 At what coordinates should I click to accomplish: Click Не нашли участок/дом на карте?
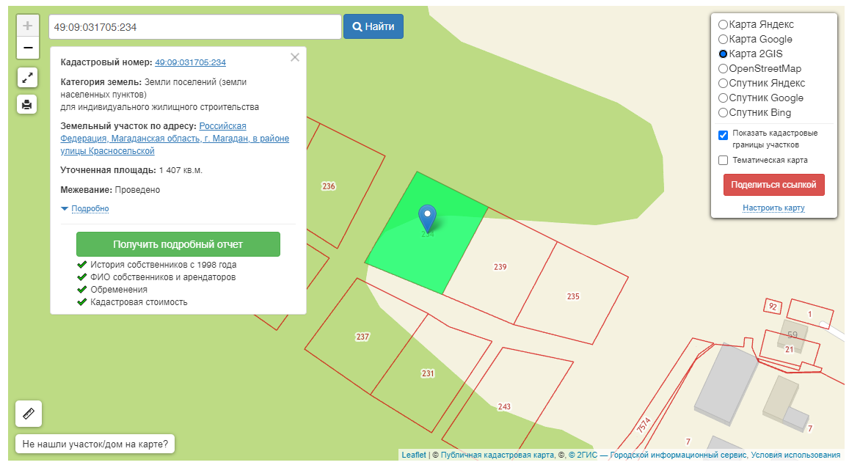pyautogui.click(x=95, y=444)
